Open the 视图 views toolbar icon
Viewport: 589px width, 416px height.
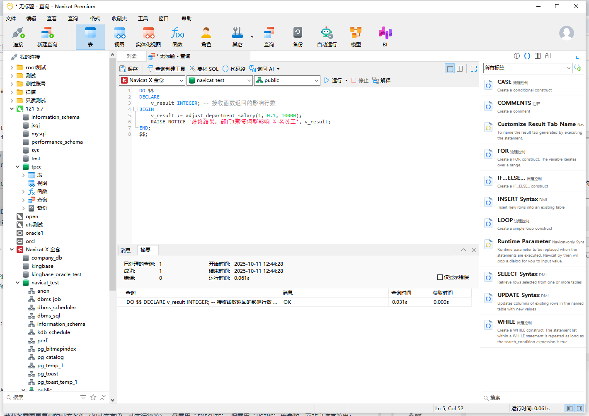point(119,37)
